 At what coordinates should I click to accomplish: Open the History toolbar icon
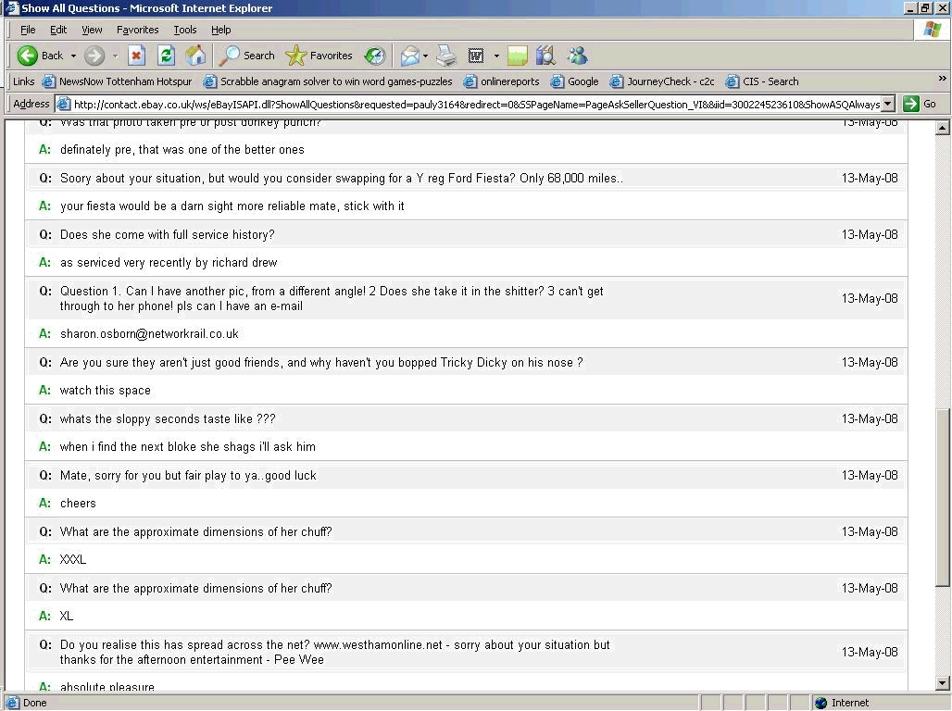pyautogui.click(x=374, y=56)
